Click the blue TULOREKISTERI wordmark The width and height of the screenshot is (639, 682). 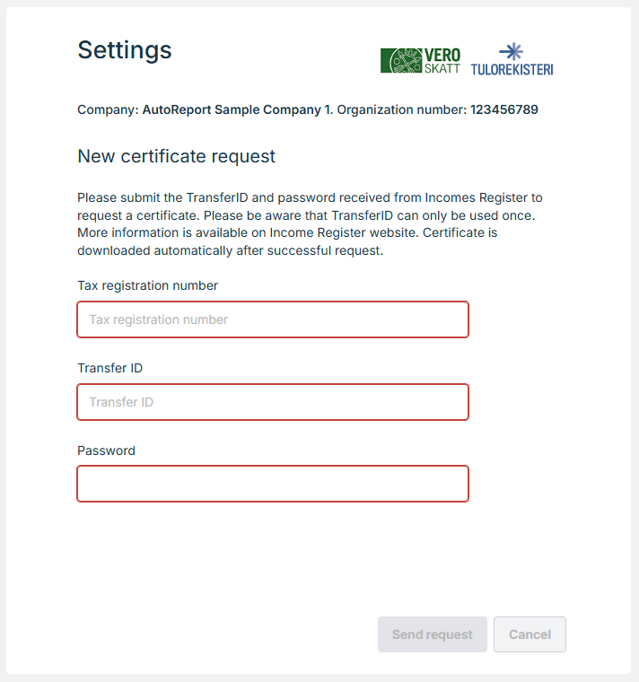coord(512,69)
